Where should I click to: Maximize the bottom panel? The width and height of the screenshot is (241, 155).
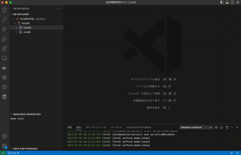(x=232, y=127)
